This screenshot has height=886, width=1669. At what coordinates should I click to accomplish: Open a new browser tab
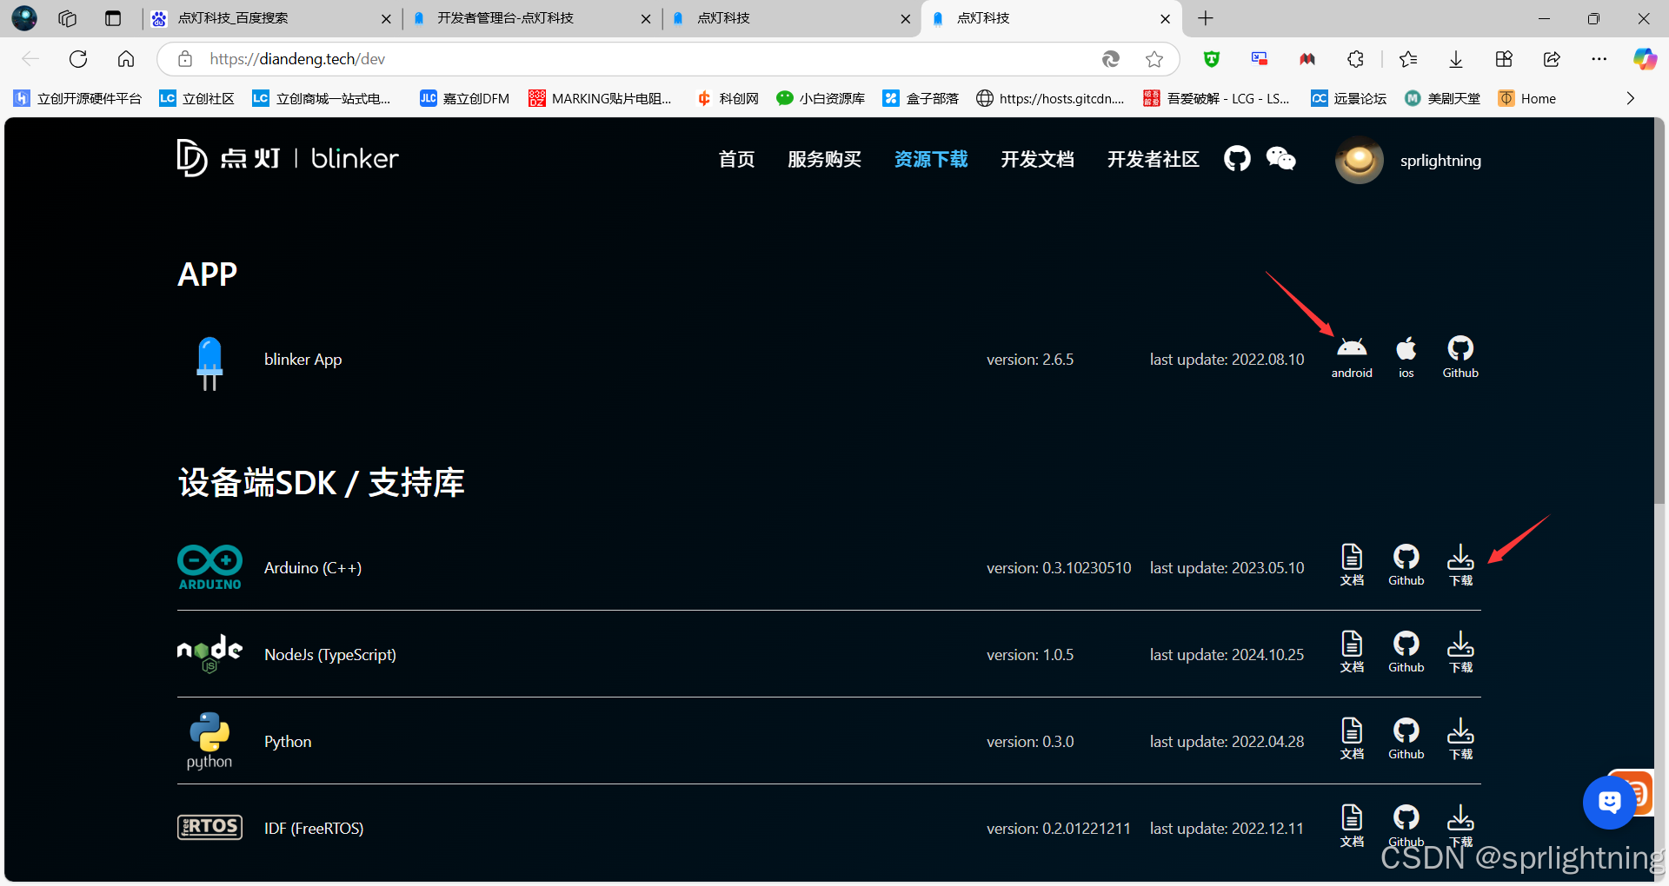[1206, 18]
